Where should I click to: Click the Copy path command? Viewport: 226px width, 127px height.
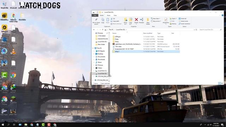tap(115, 21)
